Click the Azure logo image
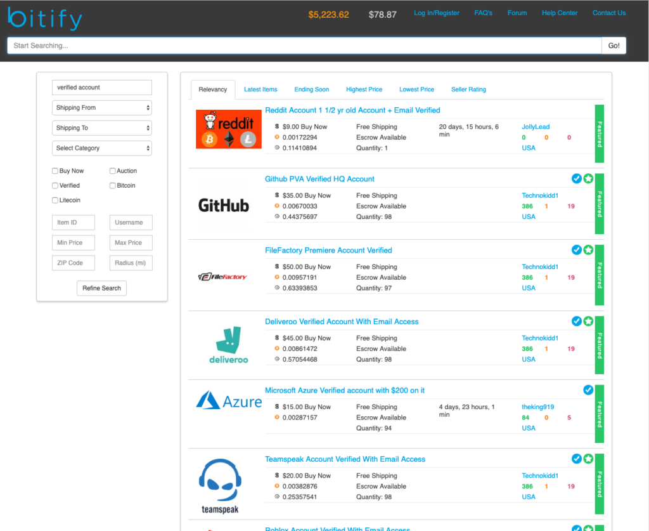 click(228, 400)
